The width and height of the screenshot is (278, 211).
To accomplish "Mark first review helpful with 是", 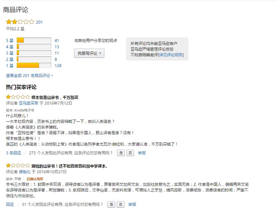I will (121, 153).
